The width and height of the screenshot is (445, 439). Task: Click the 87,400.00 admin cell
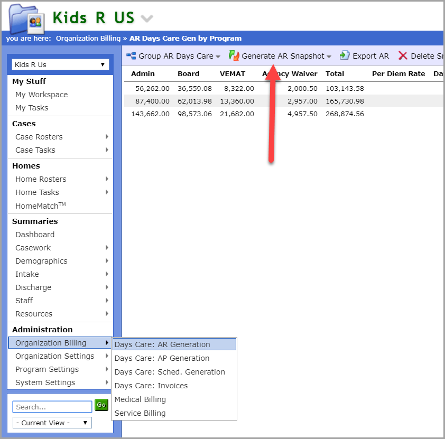152,101
